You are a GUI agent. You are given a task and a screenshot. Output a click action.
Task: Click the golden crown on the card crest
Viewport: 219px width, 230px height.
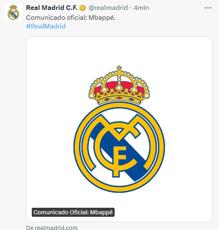click(119, 85)
